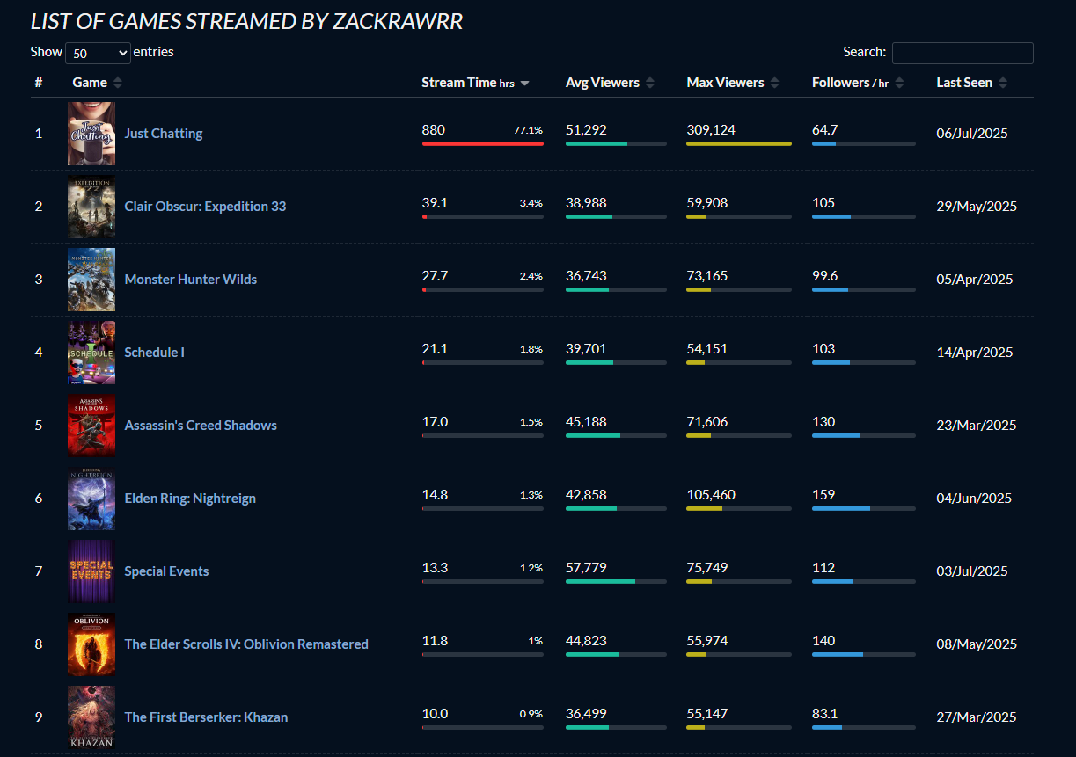The image size is (1076, 757).
Task: Select the 77.1% stream share value
Action: 529,130
